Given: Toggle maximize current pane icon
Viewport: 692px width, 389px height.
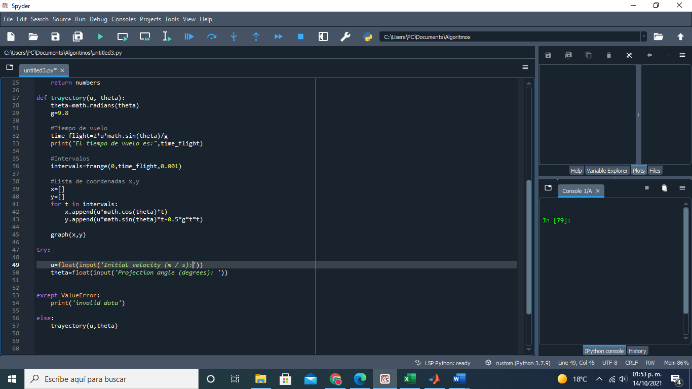Looking at the screenshot, I should 323,36.
